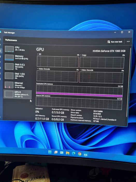The width and height of the screenshot is (136, 182).
Task: Launch Microsoft Edge from the taskbar
Action: tap(74, 153)
